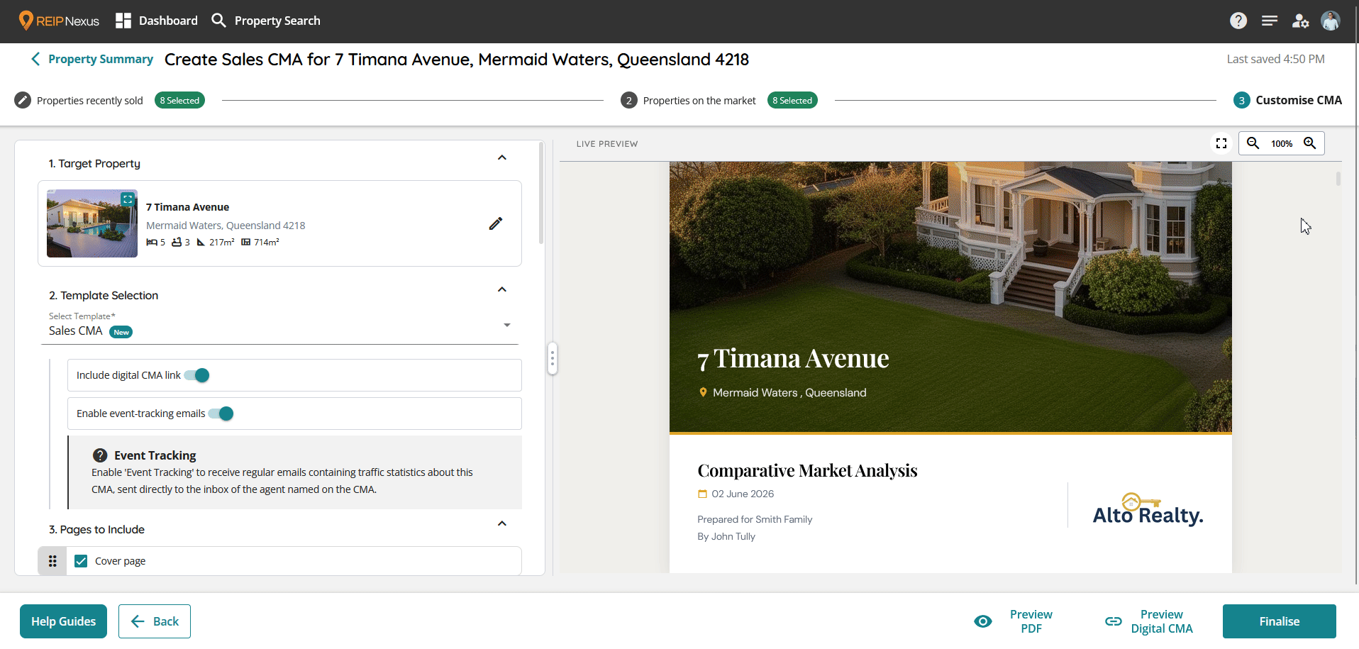Click the step 2 circle icon
1359x649 pixels.
pyautogui.click(x=628, y=100)
